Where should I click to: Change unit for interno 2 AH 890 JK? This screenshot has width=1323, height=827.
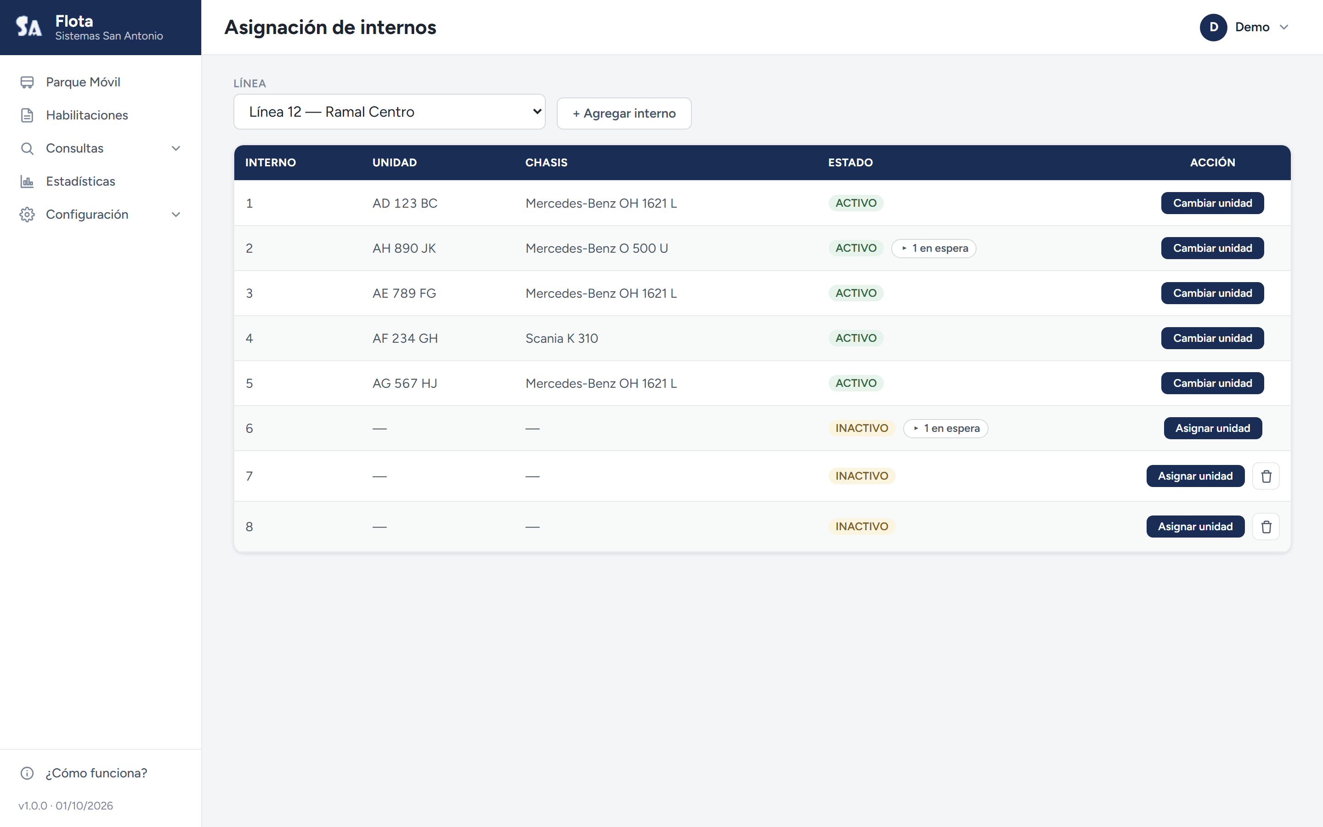tap(1213, 248)
